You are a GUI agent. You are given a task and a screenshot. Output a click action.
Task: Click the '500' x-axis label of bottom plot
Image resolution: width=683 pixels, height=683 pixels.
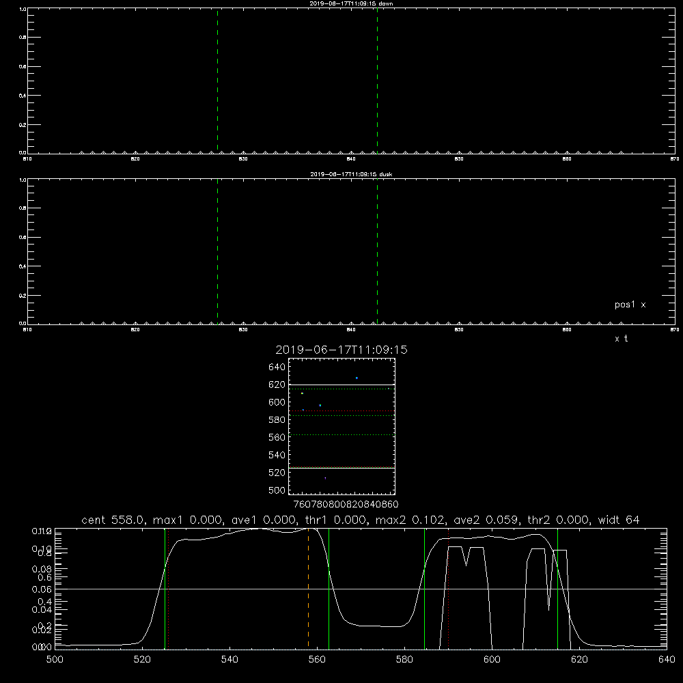pos(55,660)
